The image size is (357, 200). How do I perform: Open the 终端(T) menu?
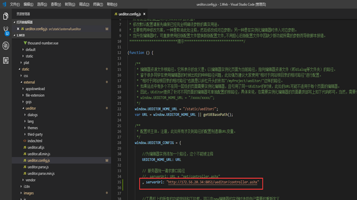click(98, 4)
